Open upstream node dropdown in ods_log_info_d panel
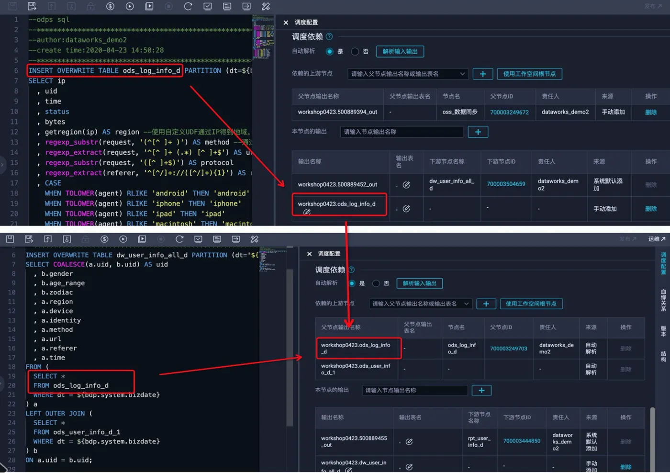 (x=408, y=74)
